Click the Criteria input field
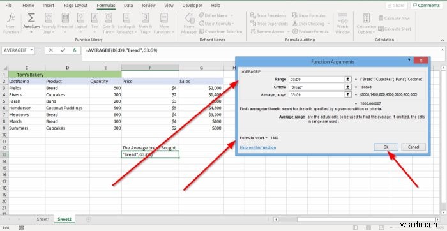Image resolution: width=447 pixels, height=231 pixels. 317,87
